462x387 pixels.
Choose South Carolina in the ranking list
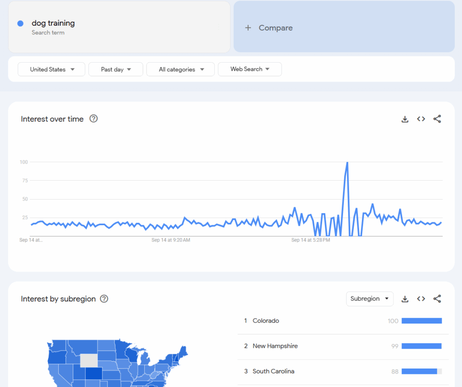273,371
